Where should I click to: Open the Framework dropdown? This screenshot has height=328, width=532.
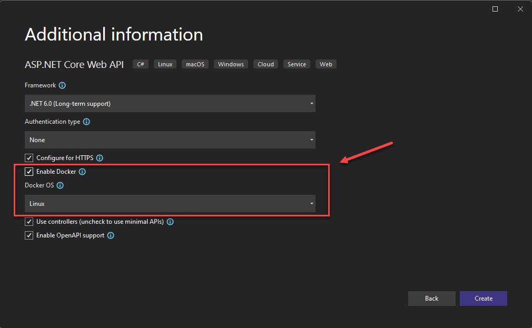[170, 103]
